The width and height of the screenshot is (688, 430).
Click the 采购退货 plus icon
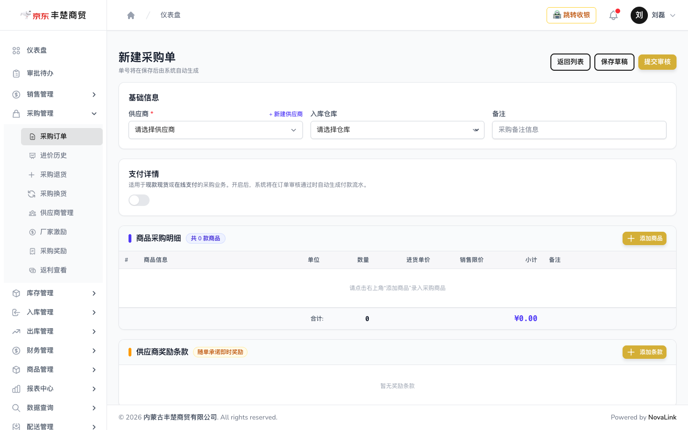click(x=32, y=175)
